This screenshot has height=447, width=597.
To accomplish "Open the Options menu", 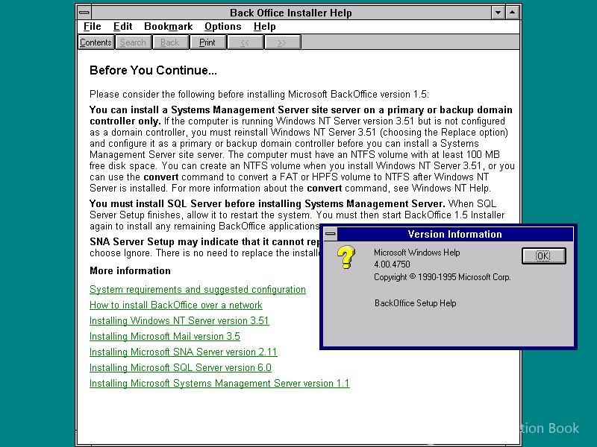I will (222, 27).
